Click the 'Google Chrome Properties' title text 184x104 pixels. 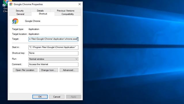[x=28, y=4]
